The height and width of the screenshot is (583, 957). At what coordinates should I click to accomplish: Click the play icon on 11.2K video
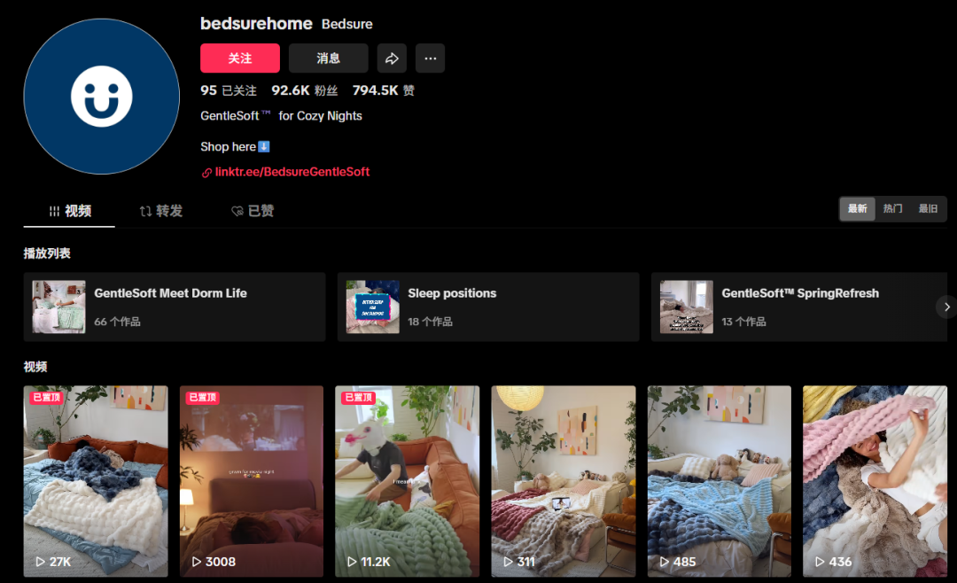(352, 562)
